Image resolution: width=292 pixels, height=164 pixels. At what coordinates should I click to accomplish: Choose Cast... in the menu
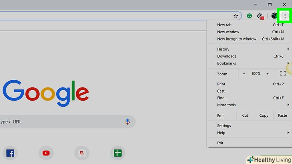[x=249, y=91]
